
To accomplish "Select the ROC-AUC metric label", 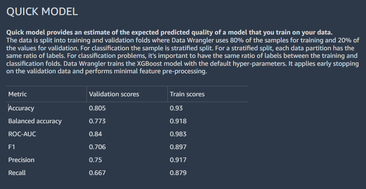I will (x=22, y=134).
